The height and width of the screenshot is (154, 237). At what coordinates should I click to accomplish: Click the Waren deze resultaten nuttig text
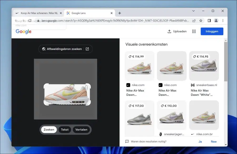149,141
